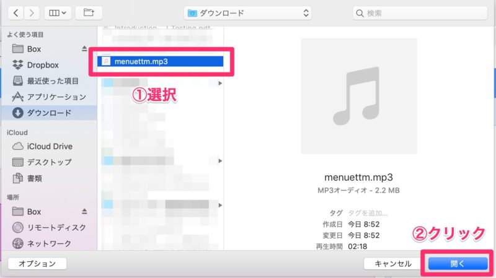This screenshot has width=496, height=278.
Task: Open ネットワーク in the sidebar
Action: 48,243
